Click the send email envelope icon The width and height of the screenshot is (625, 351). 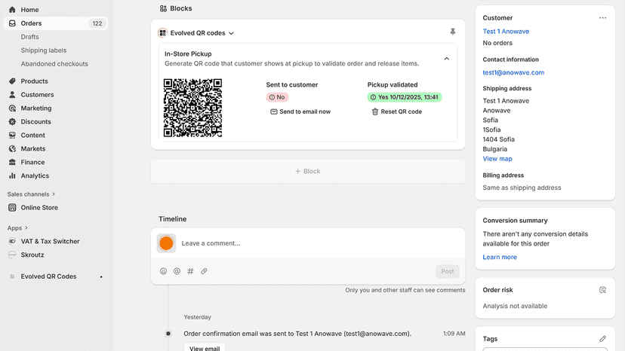[274, 111]
